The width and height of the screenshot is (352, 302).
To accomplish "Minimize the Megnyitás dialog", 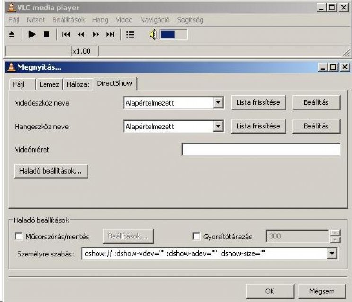I will tap(323, 67).
